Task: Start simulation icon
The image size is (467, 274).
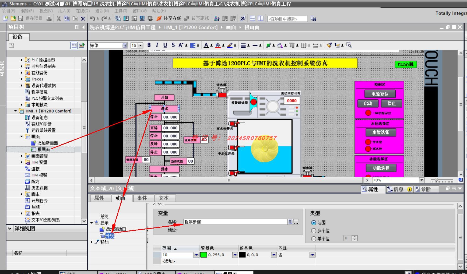Action: 142,18
